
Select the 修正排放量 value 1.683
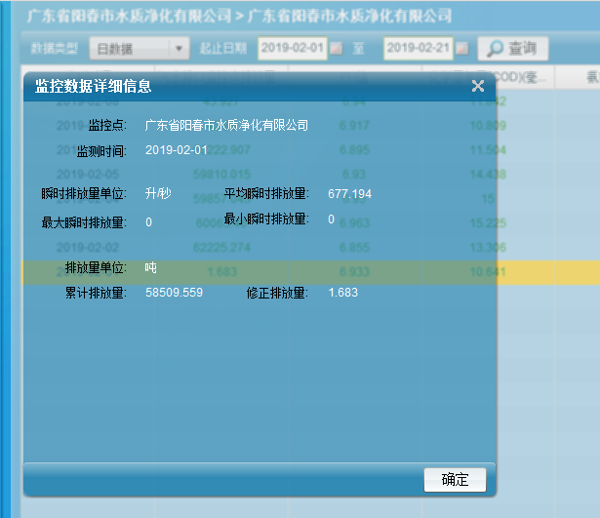pyautogui.click(x=342, y=293)
